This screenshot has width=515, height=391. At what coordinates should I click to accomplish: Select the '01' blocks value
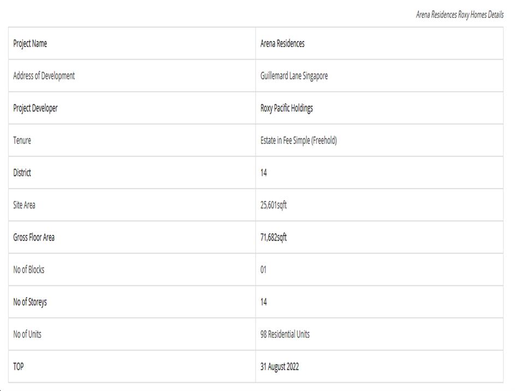pos(264,270)
